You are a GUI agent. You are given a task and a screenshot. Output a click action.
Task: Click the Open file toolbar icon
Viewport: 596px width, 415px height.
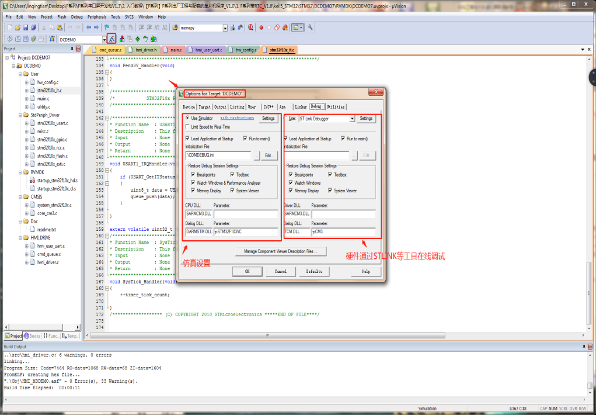(18, 27)
